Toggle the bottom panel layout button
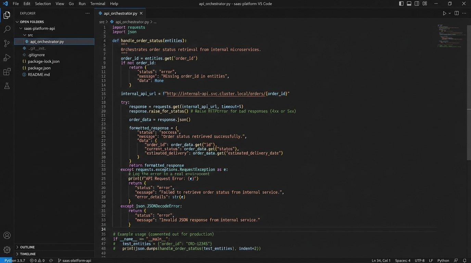 tap(409, 4)
